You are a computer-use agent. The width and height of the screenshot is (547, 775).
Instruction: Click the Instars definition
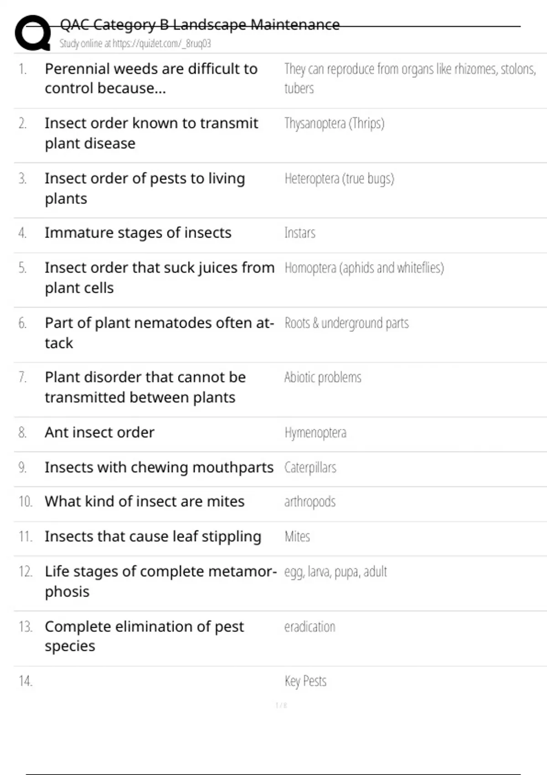click(x=299, y=233)
